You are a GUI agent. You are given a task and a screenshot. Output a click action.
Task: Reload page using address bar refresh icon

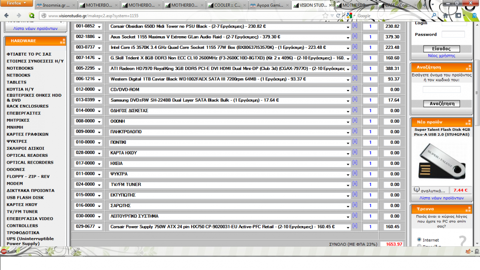338,16
